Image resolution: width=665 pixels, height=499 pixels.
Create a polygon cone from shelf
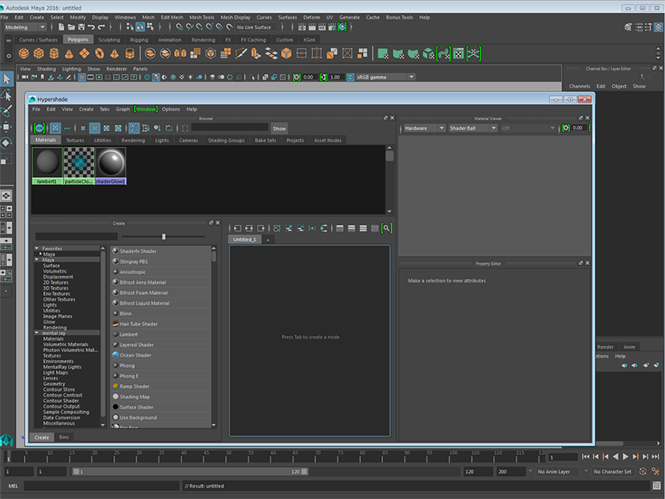pyautogui.click(x=69, y=53)
